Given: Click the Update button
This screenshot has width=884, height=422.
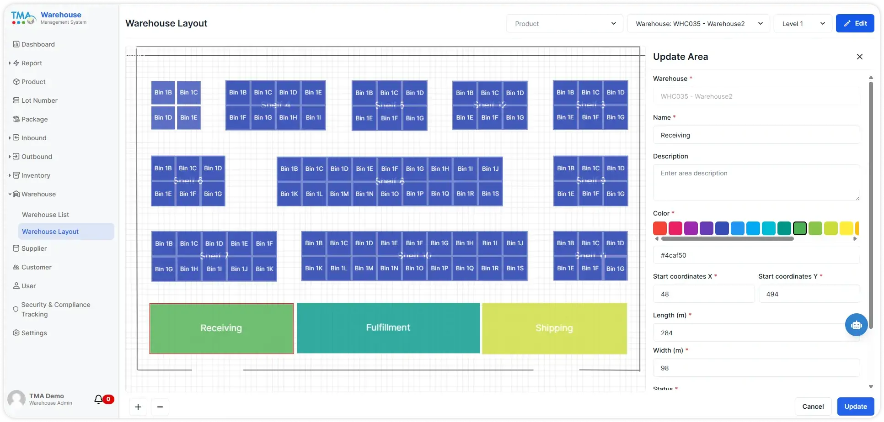Looking at the screenshot, I should 855,406.
